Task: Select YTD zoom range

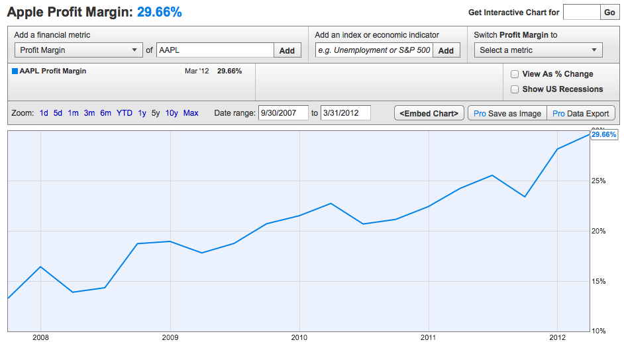Action: tap(125, 113)
